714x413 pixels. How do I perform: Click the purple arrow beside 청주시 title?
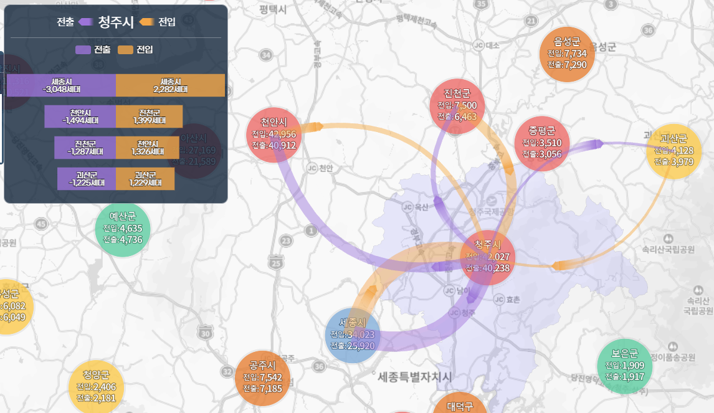85,21
